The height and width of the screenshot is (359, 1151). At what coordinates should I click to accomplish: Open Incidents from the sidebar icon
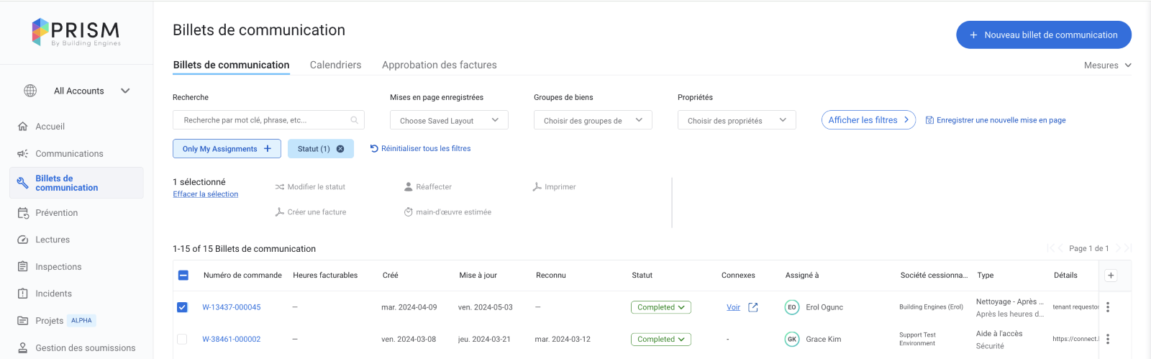tap(22, 294)
